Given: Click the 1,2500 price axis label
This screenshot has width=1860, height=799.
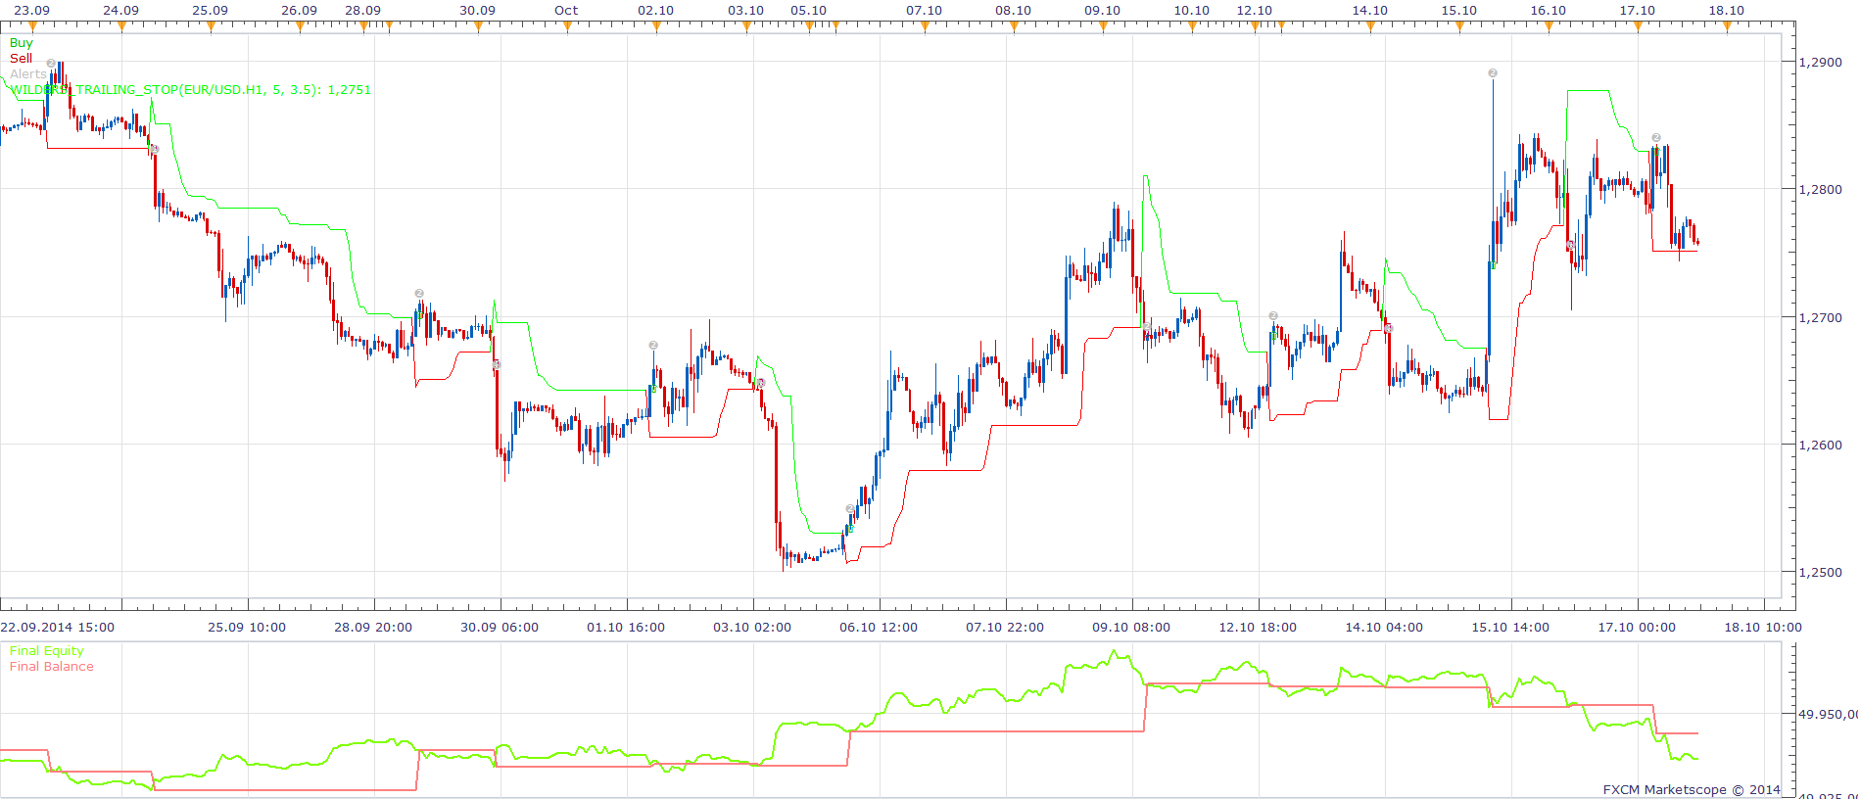Looking at the screenshot, I should [x=1820, y=572].
